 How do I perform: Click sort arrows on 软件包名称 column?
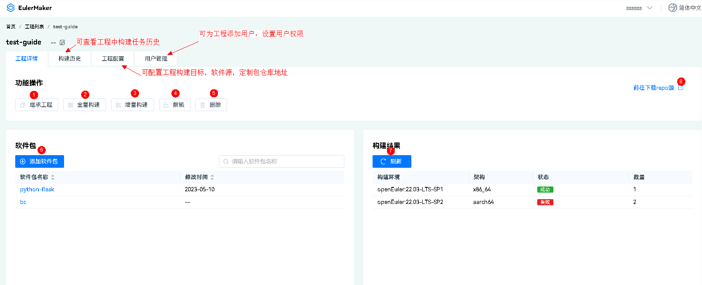click(53, 177)
